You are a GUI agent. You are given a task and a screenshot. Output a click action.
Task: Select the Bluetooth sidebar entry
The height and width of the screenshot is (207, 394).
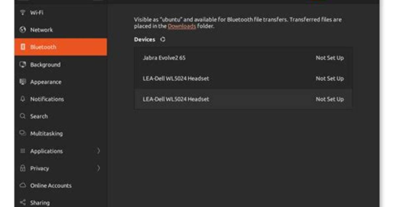click(x=61, y=47)
